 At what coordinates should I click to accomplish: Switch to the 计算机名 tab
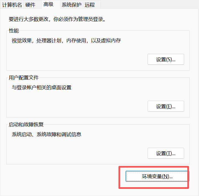(12, 5)
